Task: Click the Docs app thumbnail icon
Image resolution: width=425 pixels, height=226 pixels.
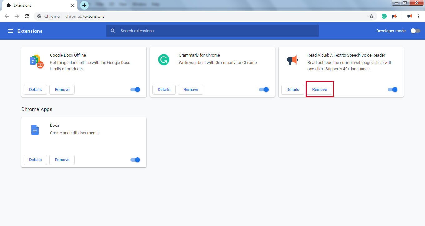Action: tap(35, 130)
